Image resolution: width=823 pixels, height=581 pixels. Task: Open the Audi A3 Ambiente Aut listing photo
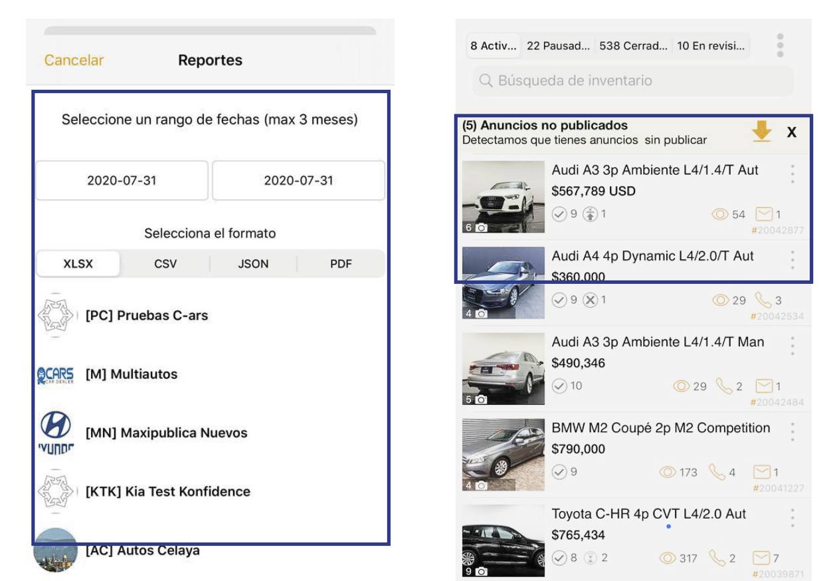click(x=503, y=197)
